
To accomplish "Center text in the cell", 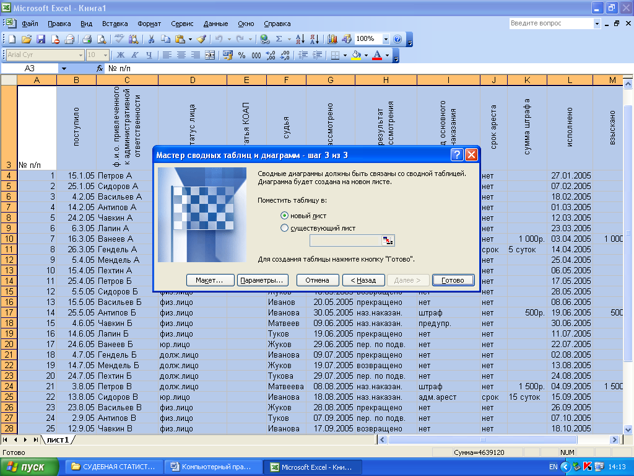I will tap(181, 55).
